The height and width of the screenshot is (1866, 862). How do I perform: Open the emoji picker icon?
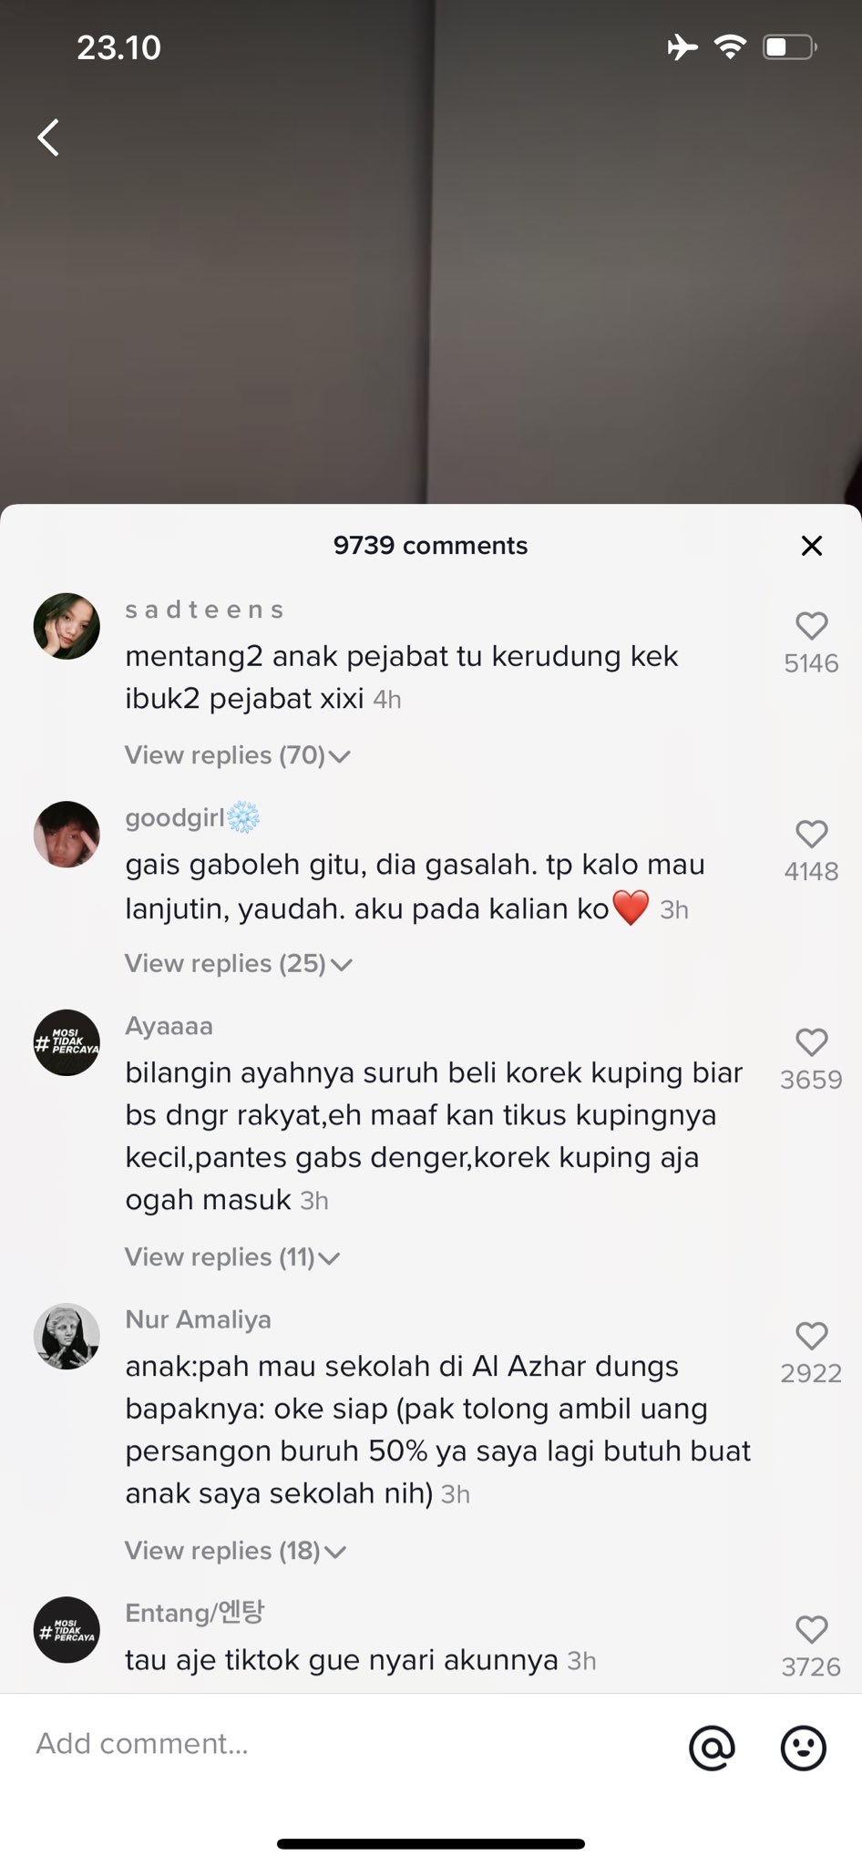[x=804, y=1747]
